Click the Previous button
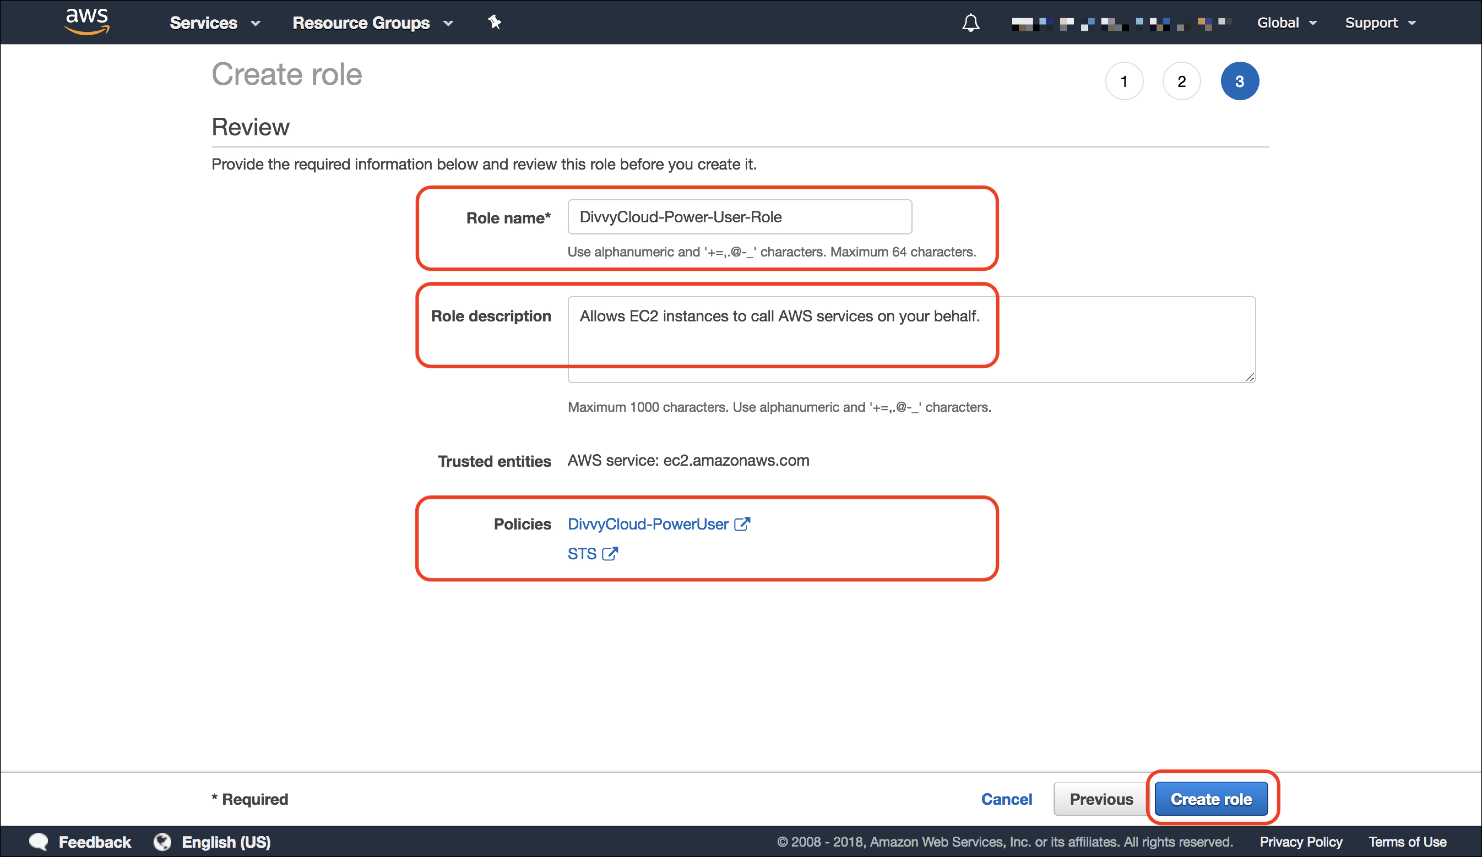 pyautogui.click(x=1101, y=799)
